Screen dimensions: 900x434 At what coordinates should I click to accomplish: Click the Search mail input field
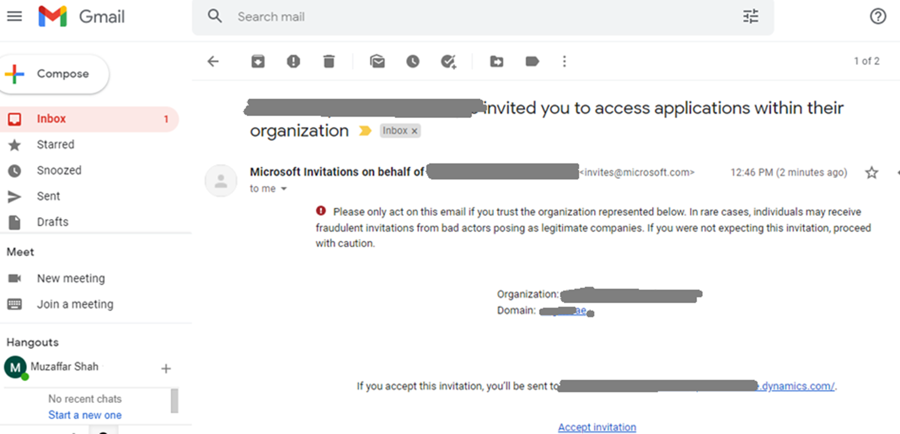tap(474, 16)
